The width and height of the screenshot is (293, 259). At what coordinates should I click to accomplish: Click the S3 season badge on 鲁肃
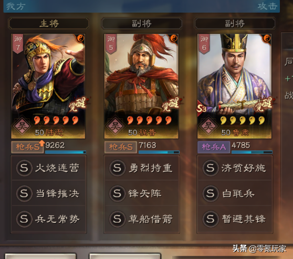(x=202, y=108)
